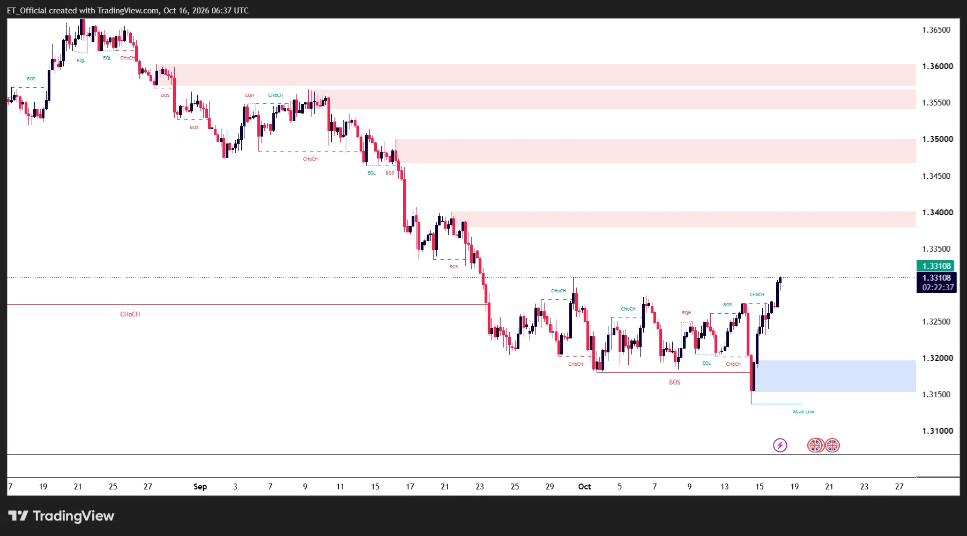Open the right UK flag economic event
The width and height of the screenshot is (967, 536).
coord(832,445)
